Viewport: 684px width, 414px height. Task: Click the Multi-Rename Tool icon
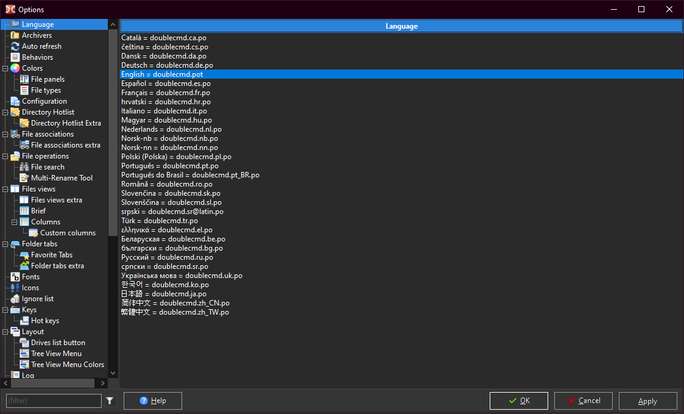click(24, 178)
